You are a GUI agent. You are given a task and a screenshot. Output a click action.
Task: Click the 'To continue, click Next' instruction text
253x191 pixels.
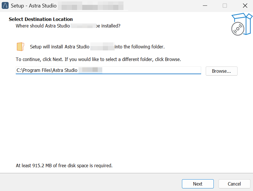coord(98,59)
